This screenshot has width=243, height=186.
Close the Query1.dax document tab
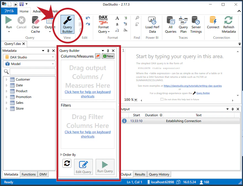23,44
